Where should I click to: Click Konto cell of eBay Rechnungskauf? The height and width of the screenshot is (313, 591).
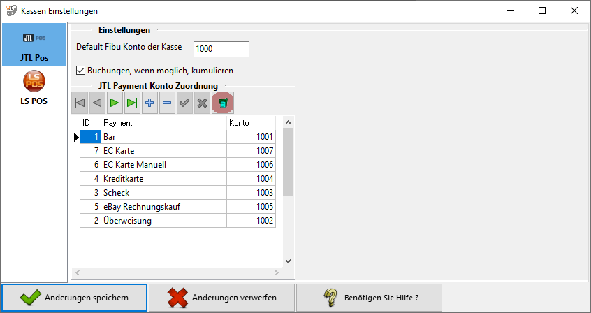[x=251, y=207]
